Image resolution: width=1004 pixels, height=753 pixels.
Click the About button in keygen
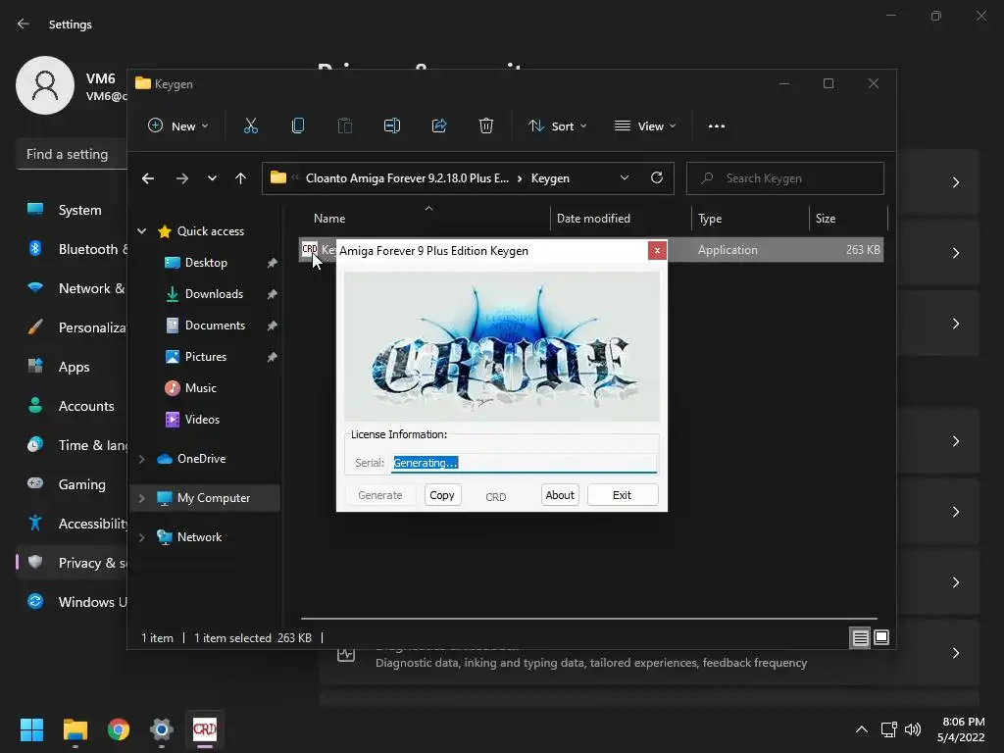(560, 495)
